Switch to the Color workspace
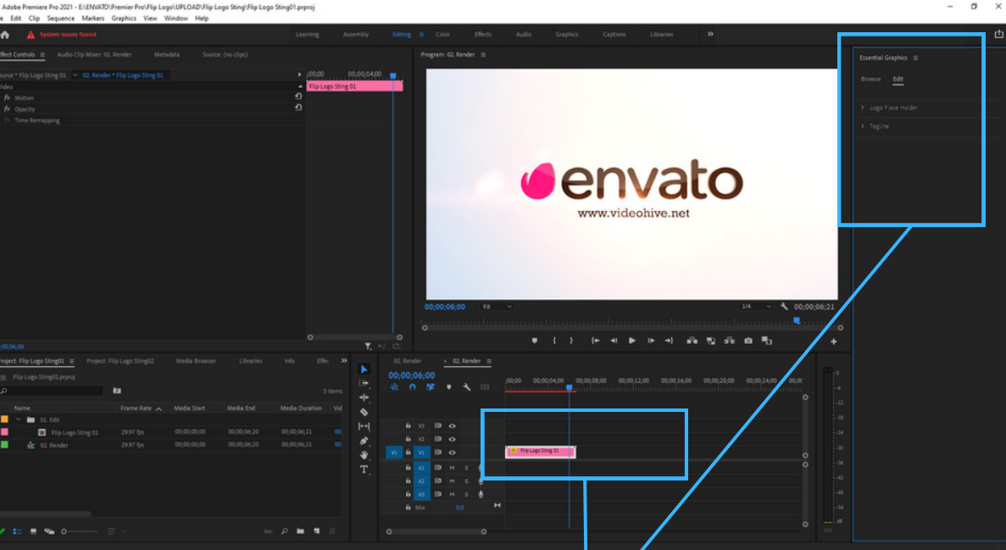 (x=442, y=35)
